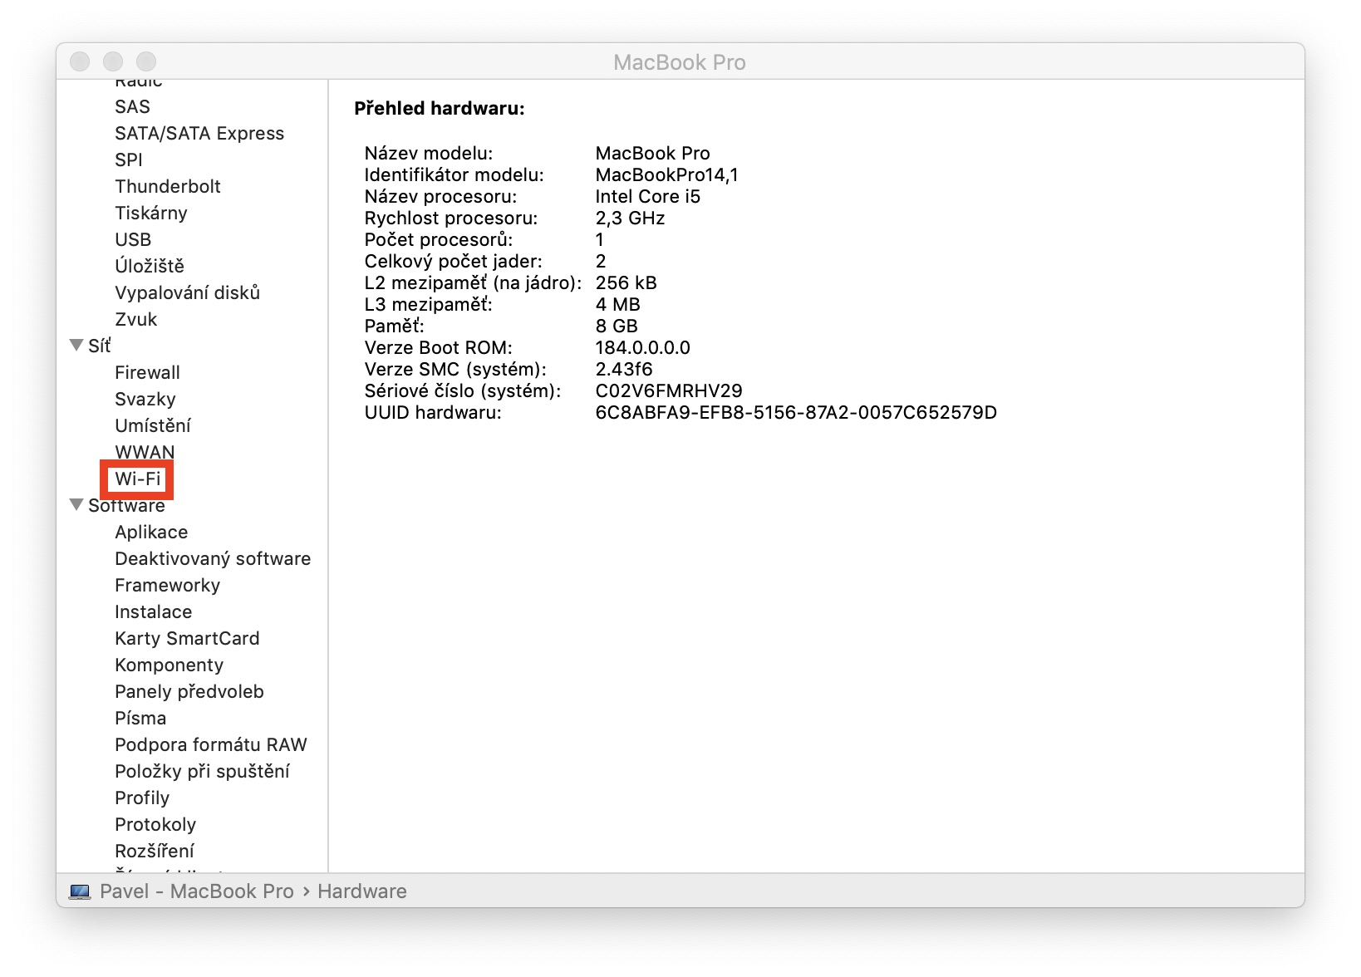Select Deaktivovaný software entry
Screen dimensions: 1361x977
pyautogui.click(x=213, y=558)
